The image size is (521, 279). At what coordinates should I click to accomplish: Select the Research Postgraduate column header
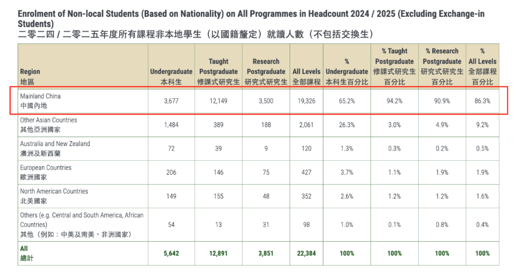click(266, 71)
